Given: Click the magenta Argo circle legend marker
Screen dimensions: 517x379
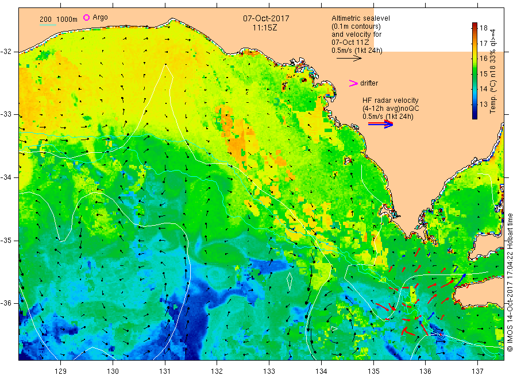Looking at the screenshot, I should (x=86, y=17).
